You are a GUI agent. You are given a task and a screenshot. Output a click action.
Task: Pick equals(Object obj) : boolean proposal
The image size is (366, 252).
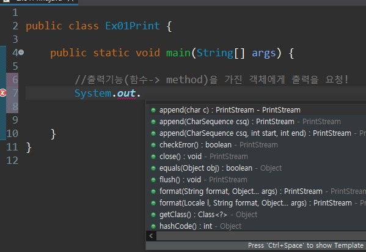pos(257,168)
